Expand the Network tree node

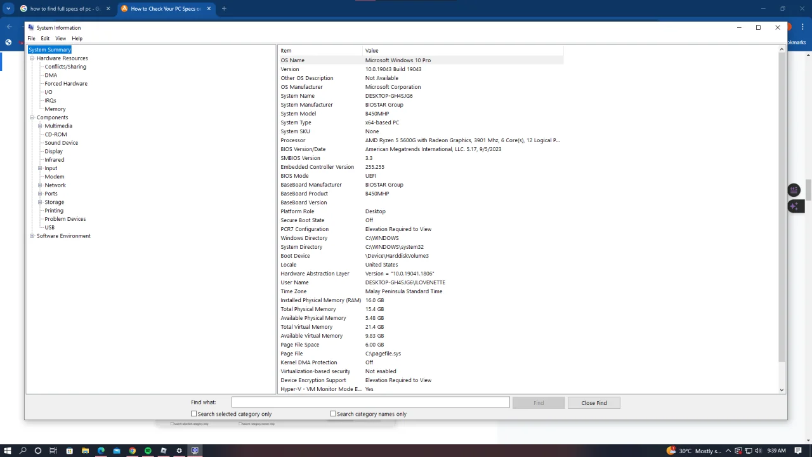[40, 185]
